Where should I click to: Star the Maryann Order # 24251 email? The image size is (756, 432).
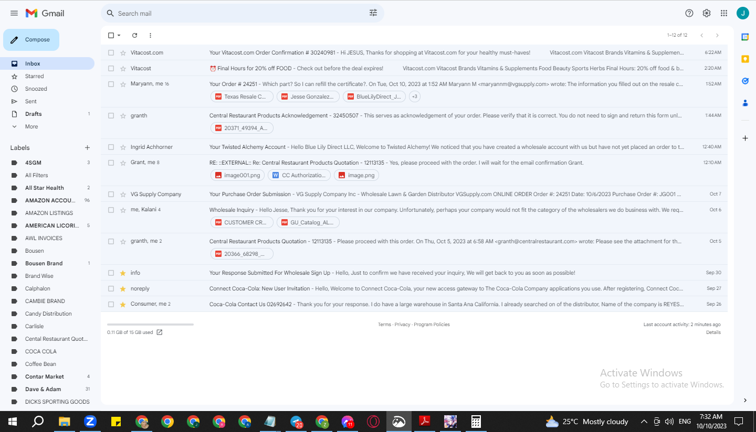(x=123, y=84)
